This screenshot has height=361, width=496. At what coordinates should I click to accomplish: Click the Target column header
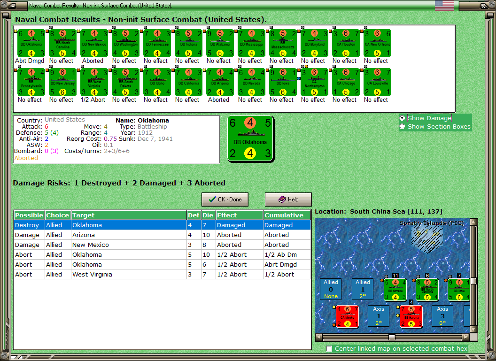coord(129,215)
